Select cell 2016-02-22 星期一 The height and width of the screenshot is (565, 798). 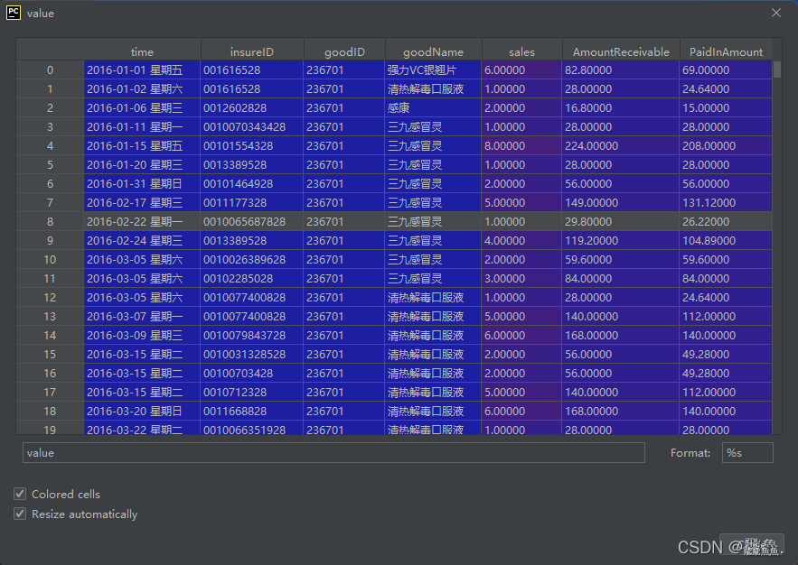(x=142, y=221)
